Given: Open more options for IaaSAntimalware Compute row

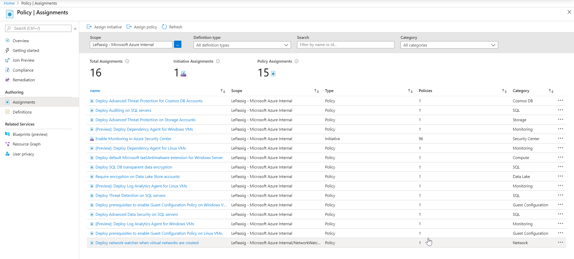Looking at the screenshot, I should point(560,157).
